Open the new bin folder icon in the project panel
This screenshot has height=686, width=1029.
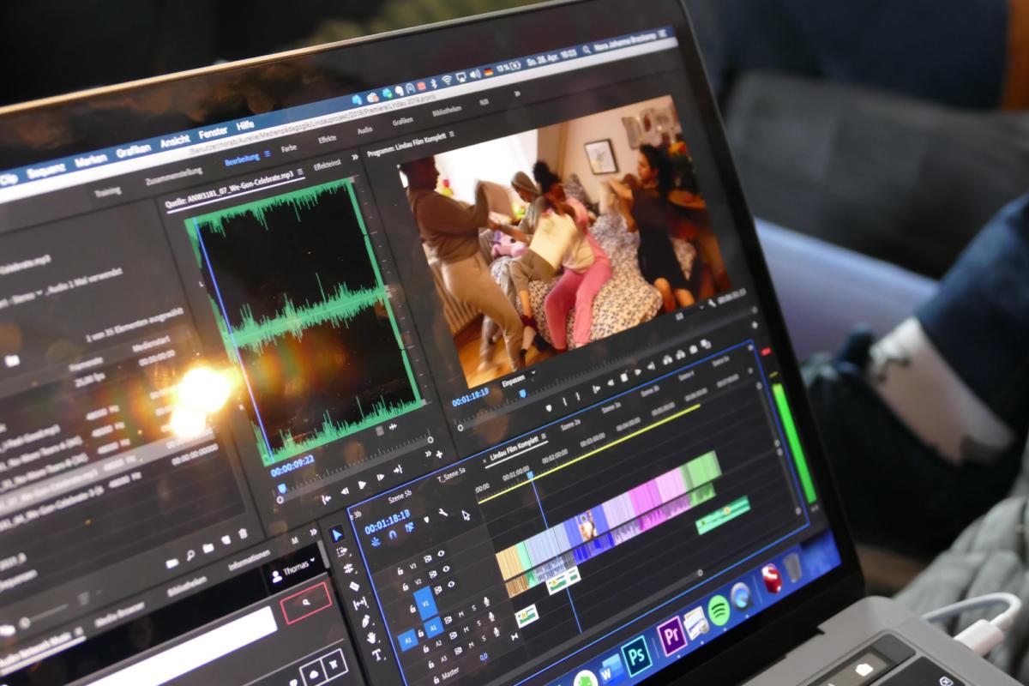(x=208, y=549)
